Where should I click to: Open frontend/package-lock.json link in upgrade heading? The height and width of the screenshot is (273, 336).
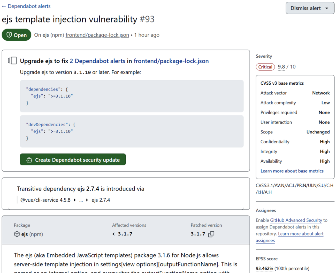pos(171,61)
